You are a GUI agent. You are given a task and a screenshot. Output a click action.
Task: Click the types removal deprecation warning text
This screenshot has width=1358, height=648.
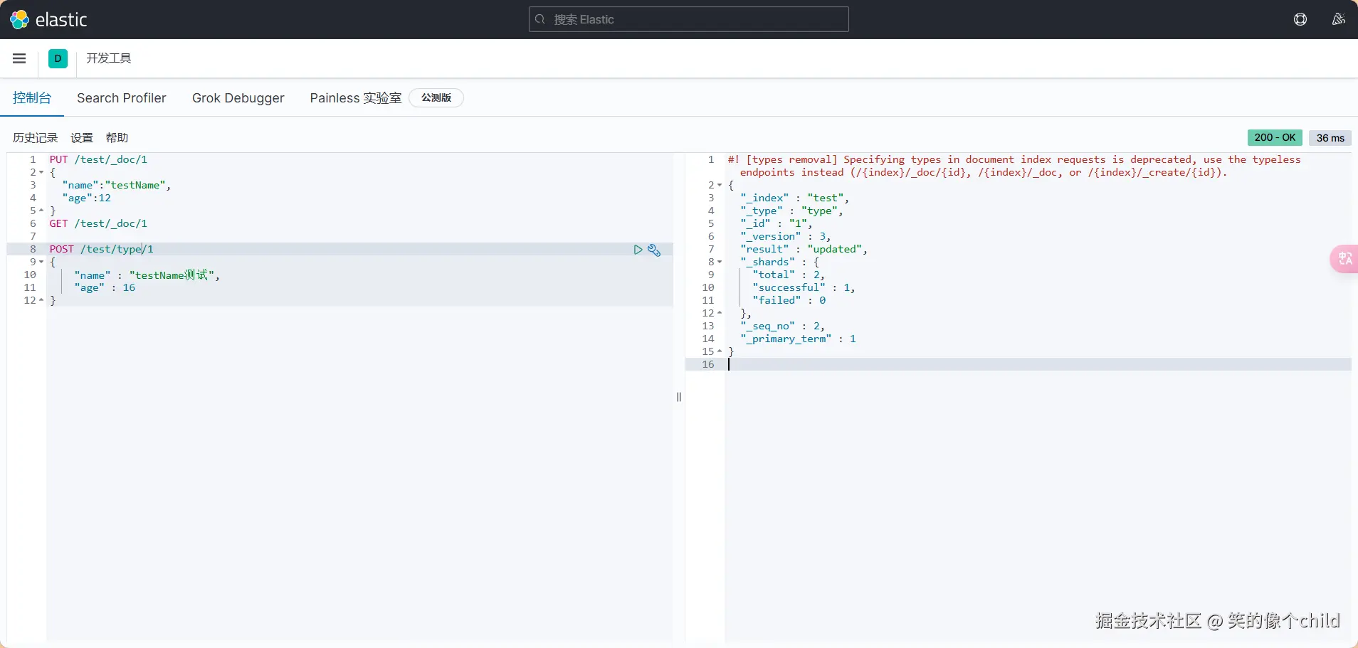click(x=1014, y=166)
